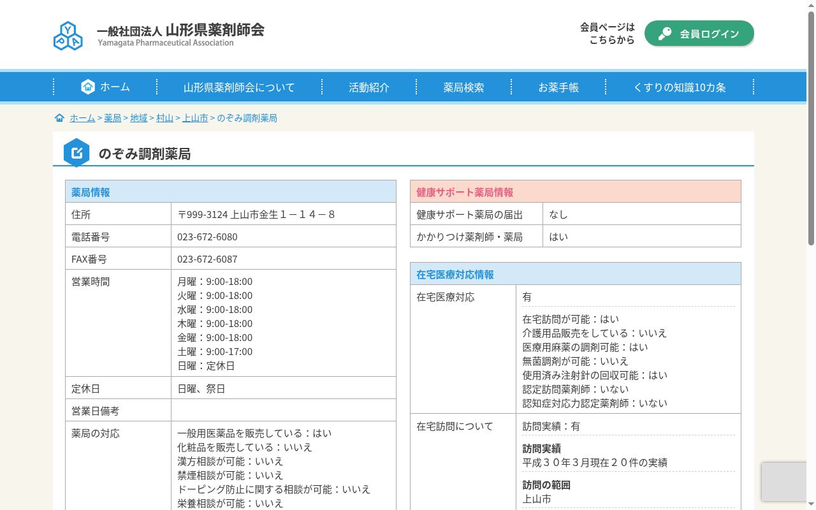Viewport: 816px width, 510px height.
Task: Go to 薬局検索 in the navigation bar
Action: pyautogui.click(x=463, y=87)
